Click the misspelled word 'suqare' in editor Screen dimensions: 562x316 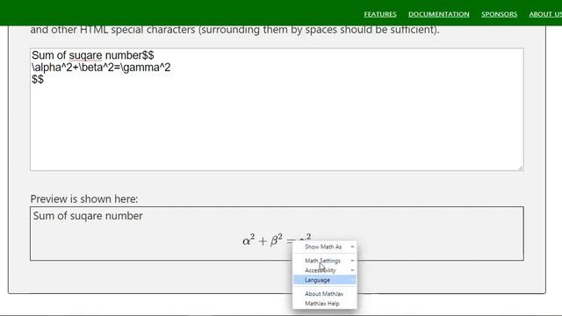(85, 55)
